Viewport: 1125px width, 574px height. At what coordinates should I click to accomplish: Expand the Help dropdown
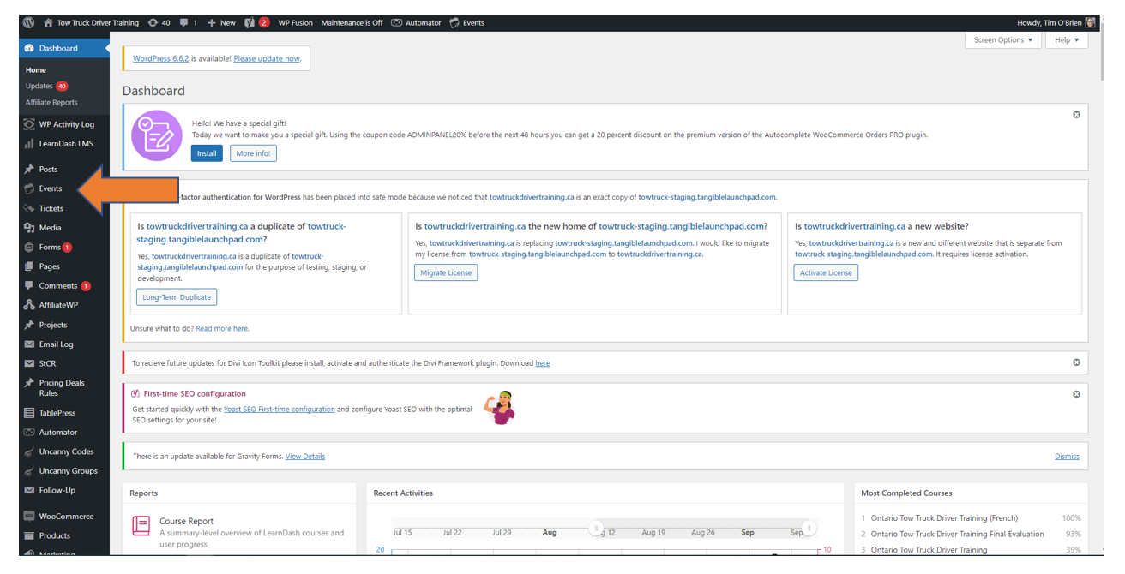[1067, 40]
